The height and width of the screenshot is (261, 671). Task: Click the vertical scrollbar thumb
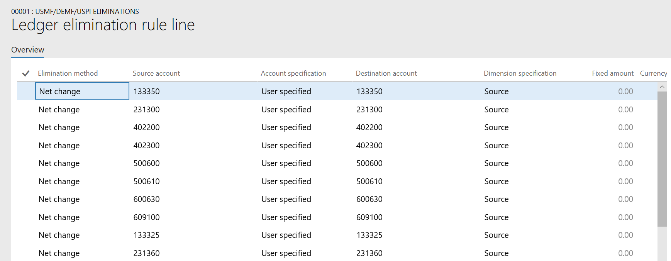(x=662, y=159)
